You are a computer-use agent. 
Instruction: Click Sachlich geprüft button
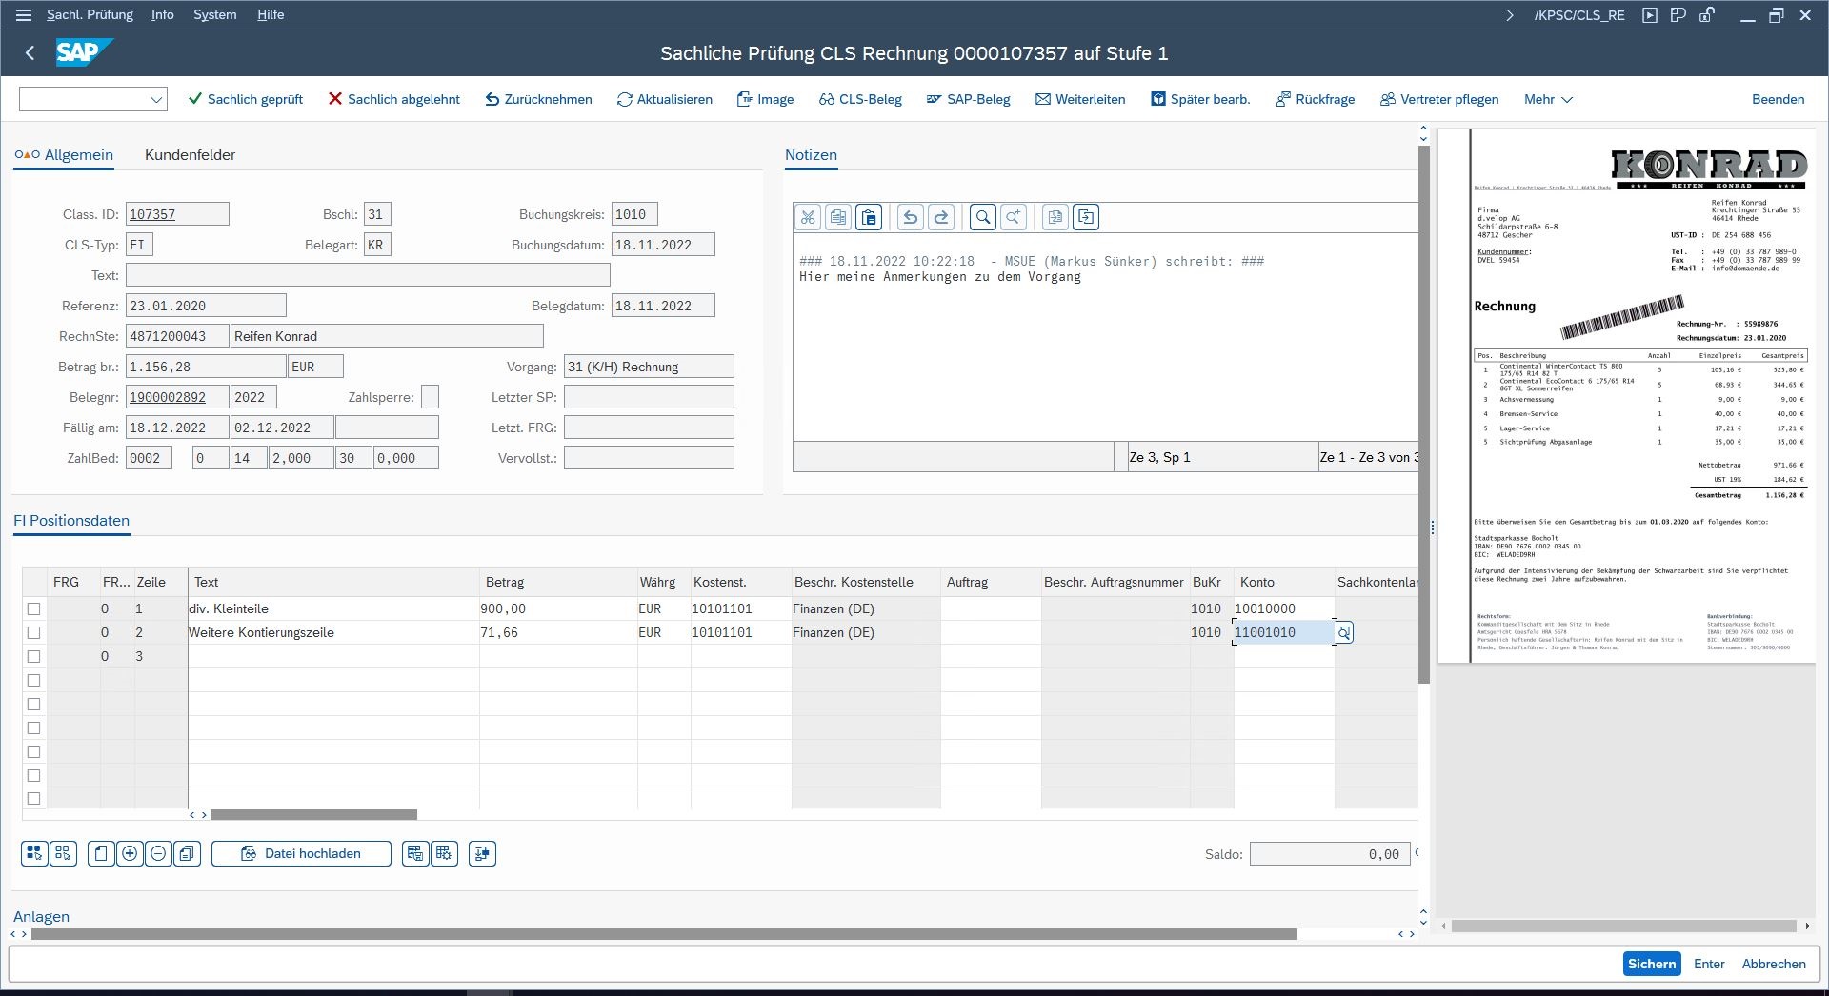coord(246,99)
